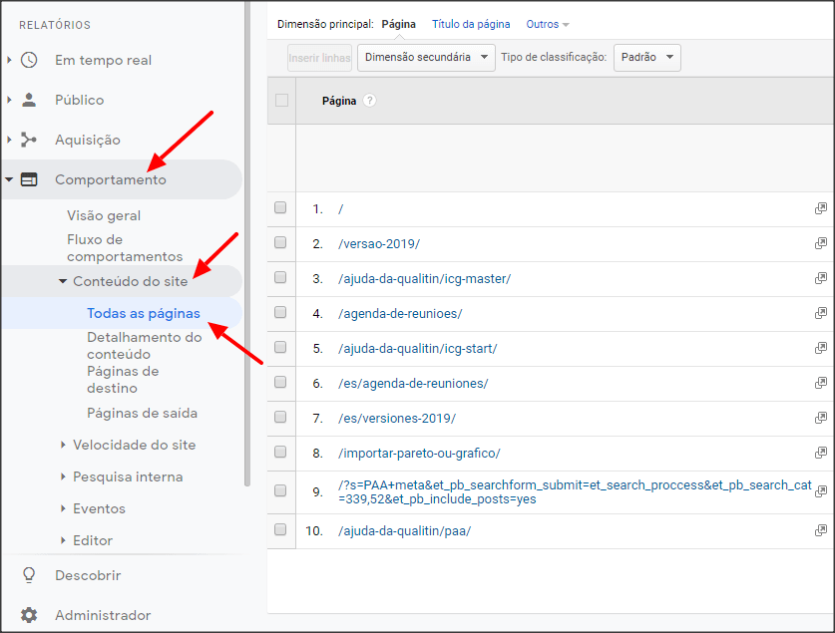This screenshot has width=835, height=633.
Task: Open /es/agenda-de-reuniones/ external link icon
Action: coord(821,383)
